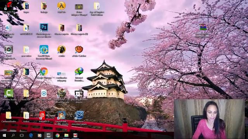Open the todoo folder
The width and height of the screenshot is (248, 139).
point(26,117)
